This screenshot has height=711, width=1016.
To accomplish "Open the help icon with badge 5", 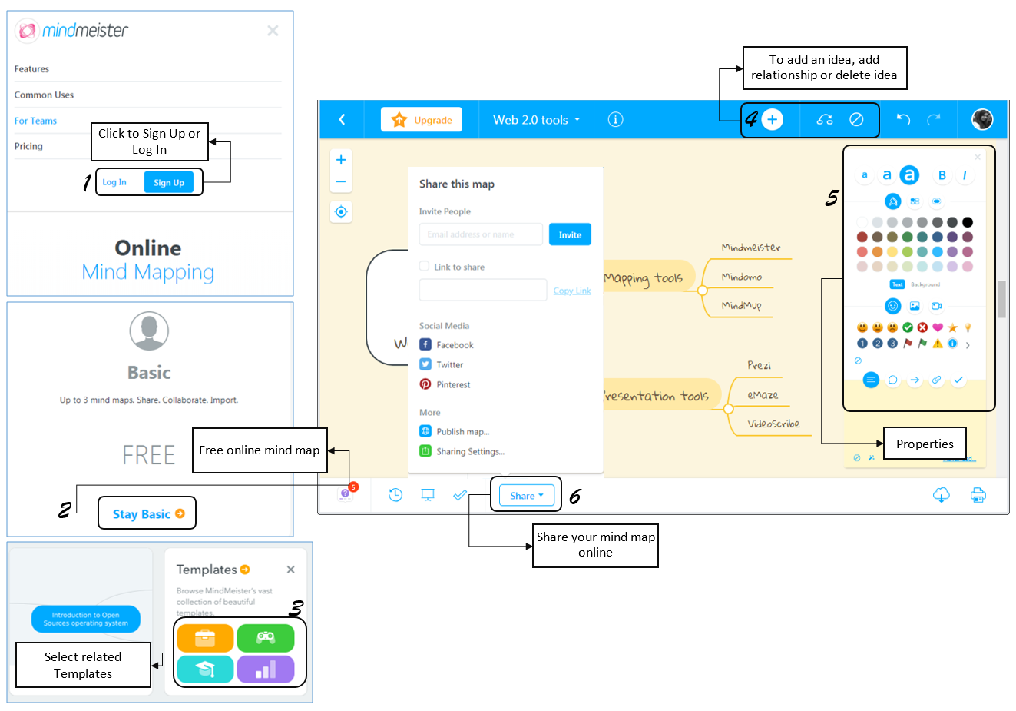I will click(346, 493).
